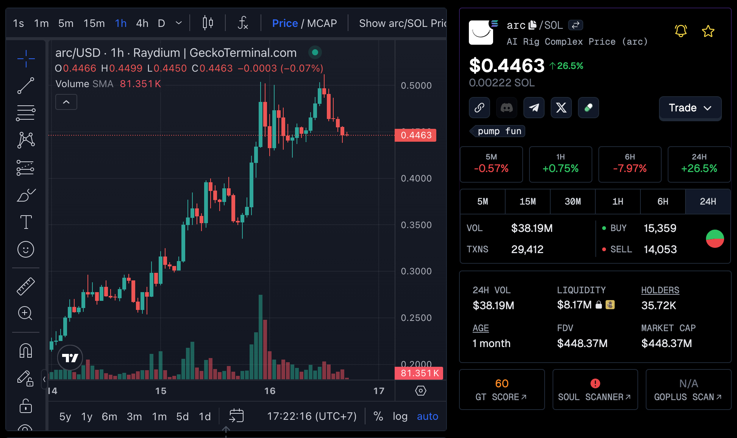Screen dimensions: 737x438
Task: Switch chart interval to 5m
Action: pyautogui.click(x=66, y=23)
